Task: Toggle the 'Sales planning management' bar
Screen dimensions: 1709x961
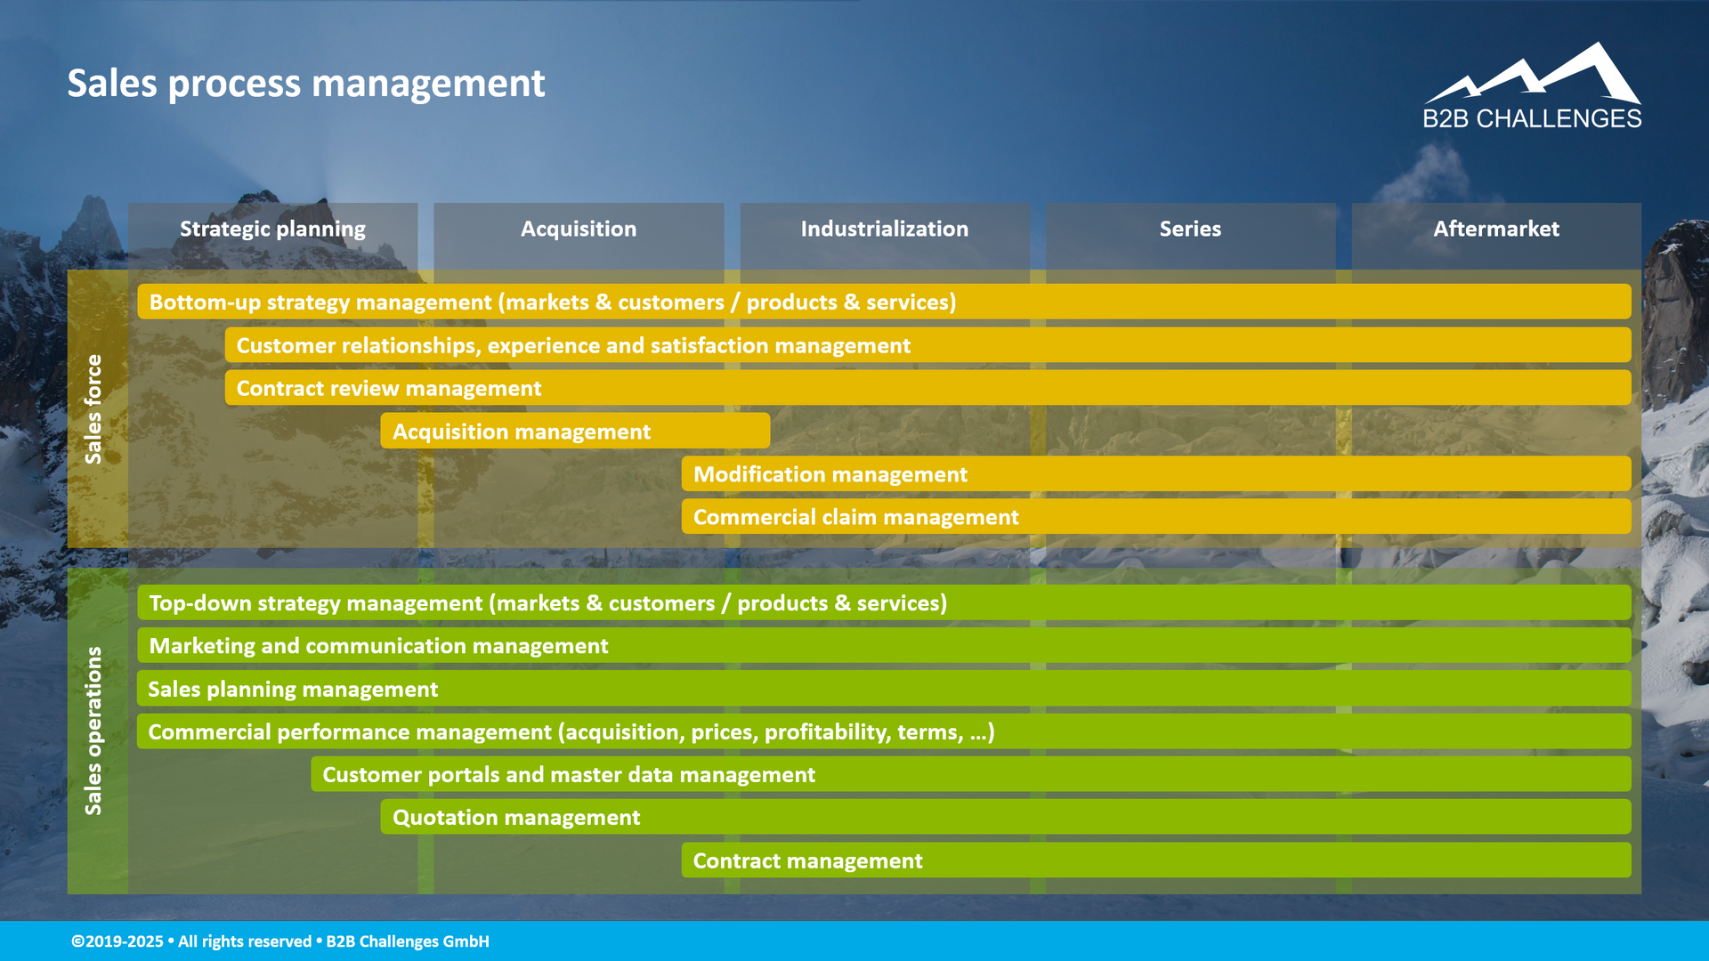Action: (x=293, y=689)
